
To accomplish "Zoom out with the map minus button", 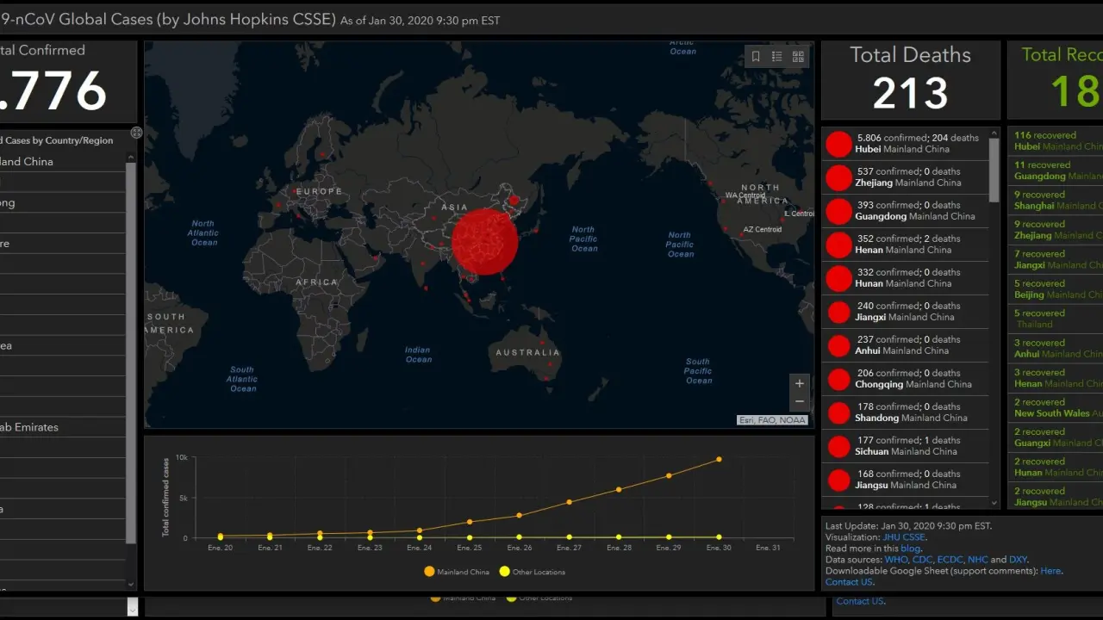I will [x=799, y=402].
